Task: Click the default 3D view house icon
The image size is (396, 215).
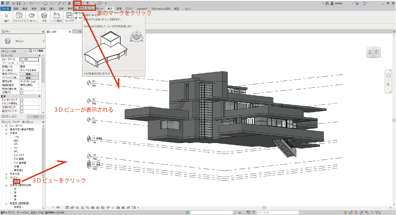Action: pyautogui.click(x=76, y=3)
